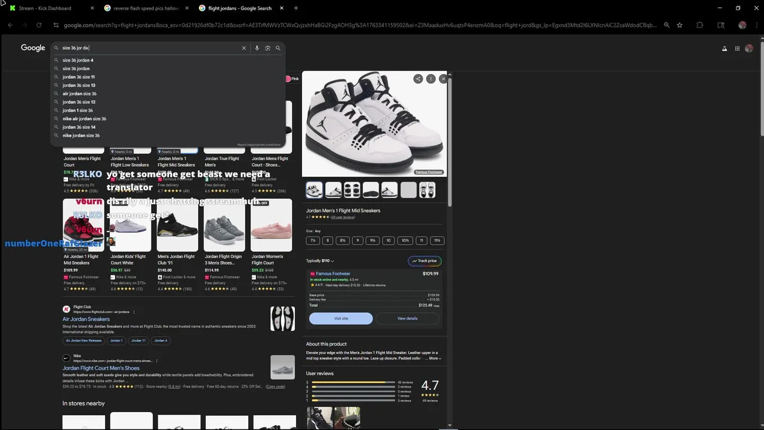This screenshot has height=430, width=764.
Task: Click the Visit site button
Action: [341, 318]
